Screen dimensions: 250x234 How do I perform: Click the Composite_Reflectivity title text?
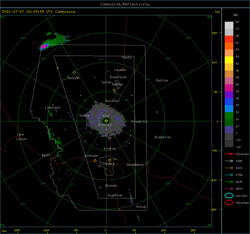(125, 4)
